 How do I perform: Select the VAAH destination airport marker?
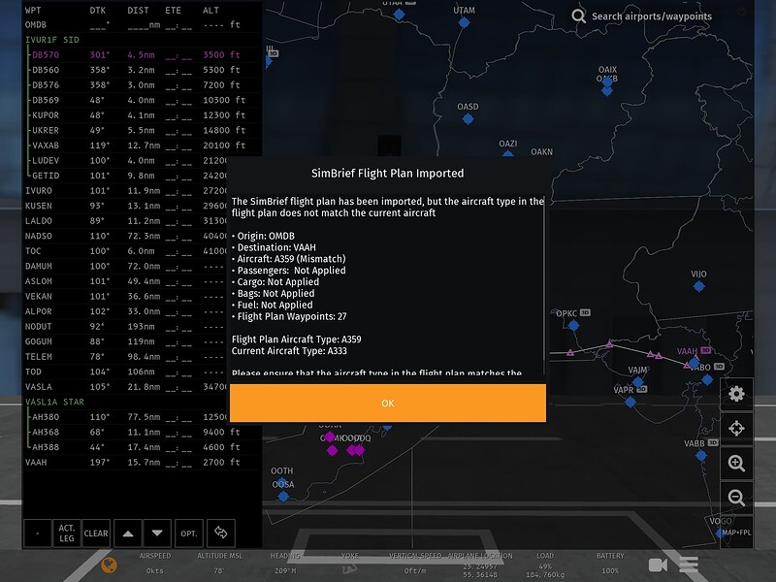(x=695, y=363)
